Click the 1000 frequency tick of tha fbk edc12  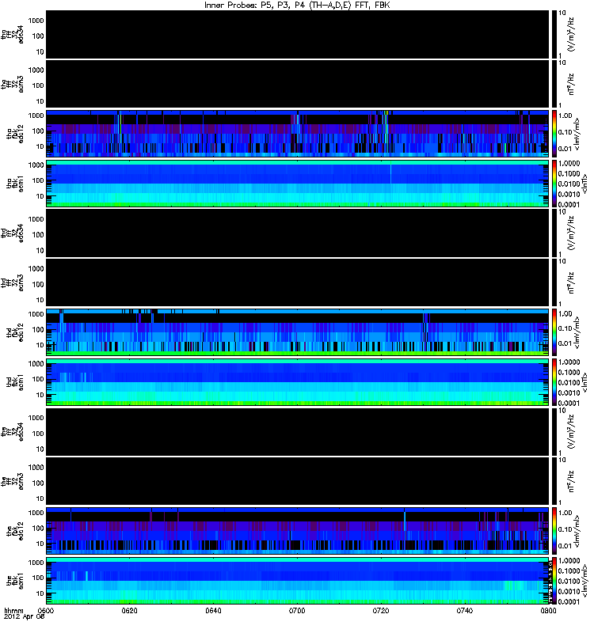pyautogui.click(x=36, y=116)
